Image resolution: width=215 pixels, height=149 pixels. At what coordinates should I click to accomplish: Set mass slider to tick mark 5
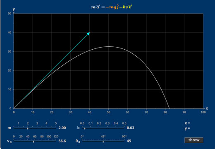(x=56, y=127)
